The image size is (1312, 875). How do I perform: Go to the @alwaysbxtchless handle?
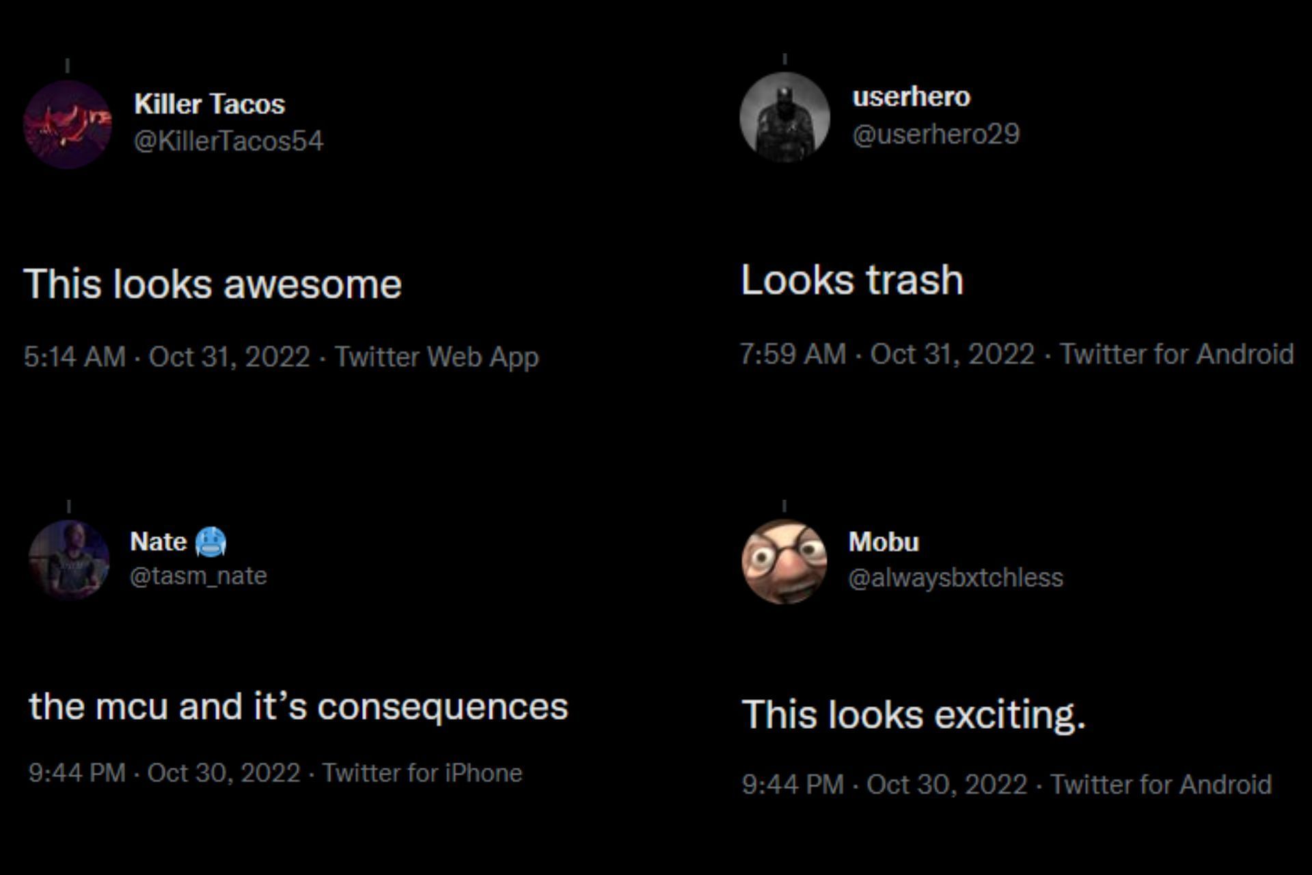coord(955,578)
